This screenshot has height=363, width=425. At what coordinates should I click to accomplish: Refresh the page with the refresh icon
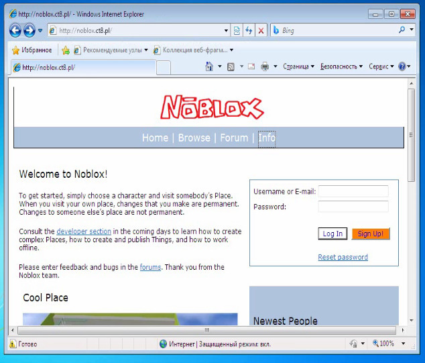(249, 30)
